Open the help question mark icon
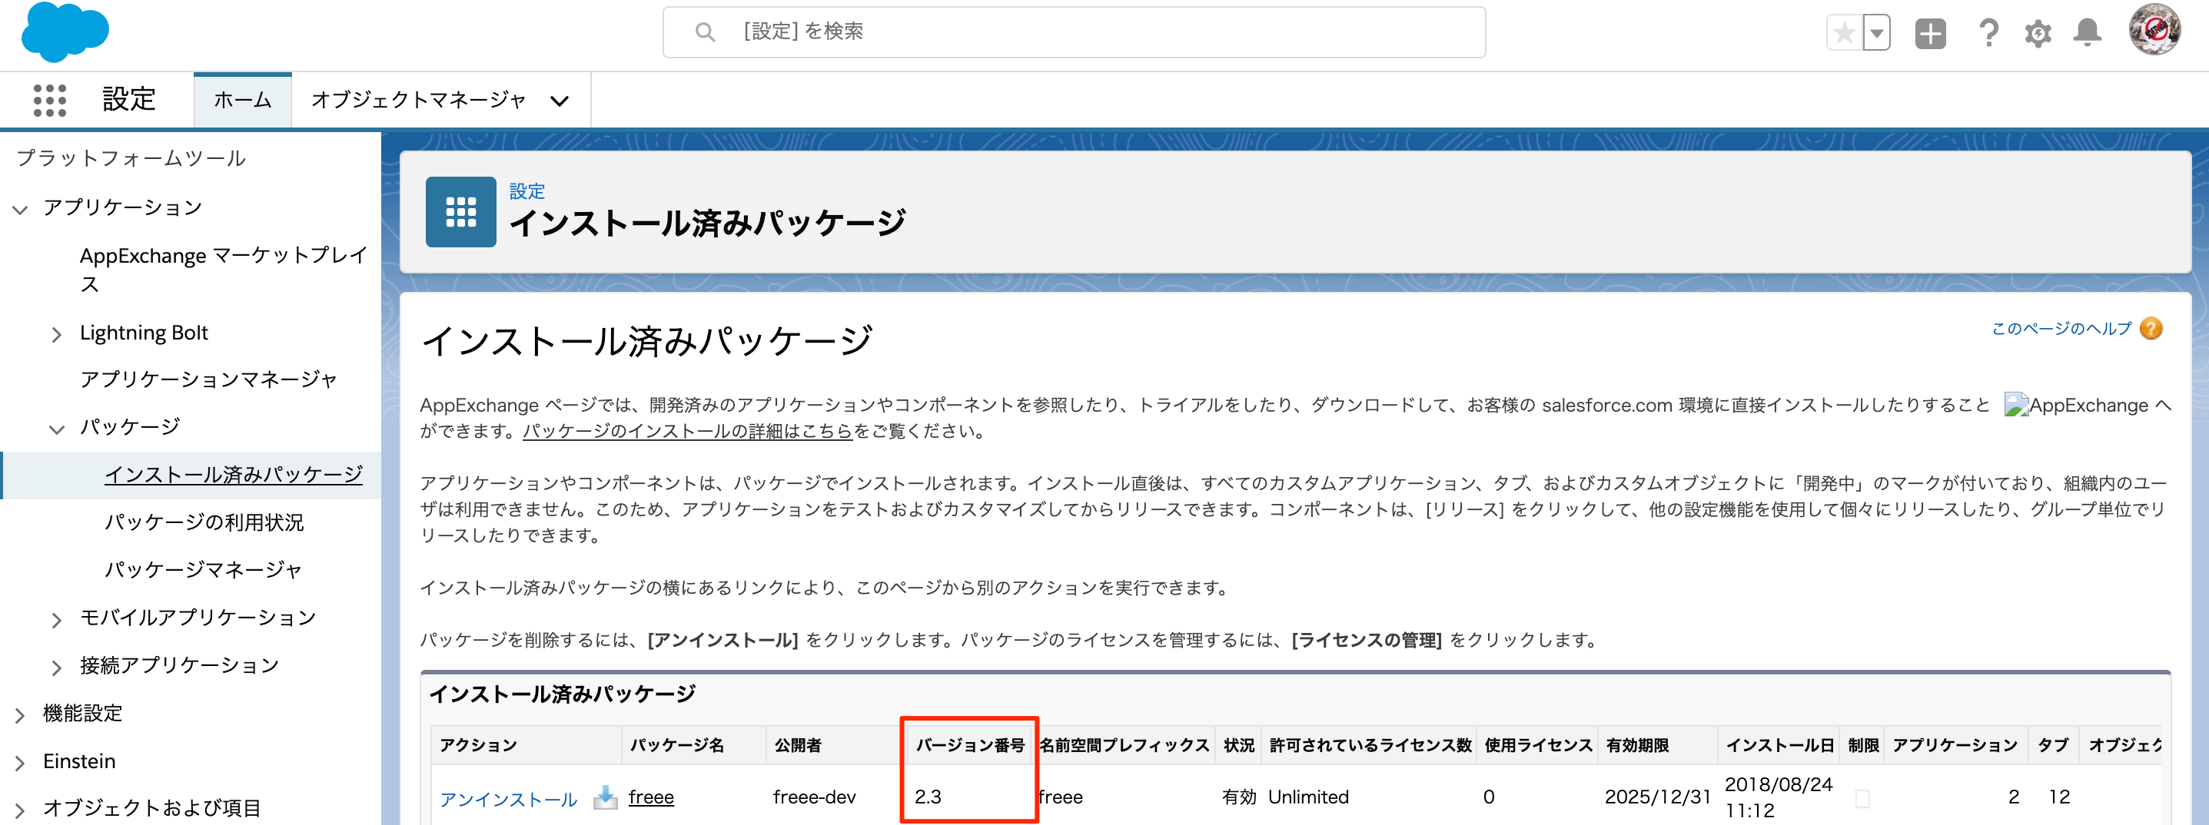This screenshot has width=2209, height=825. (1988, 33)
